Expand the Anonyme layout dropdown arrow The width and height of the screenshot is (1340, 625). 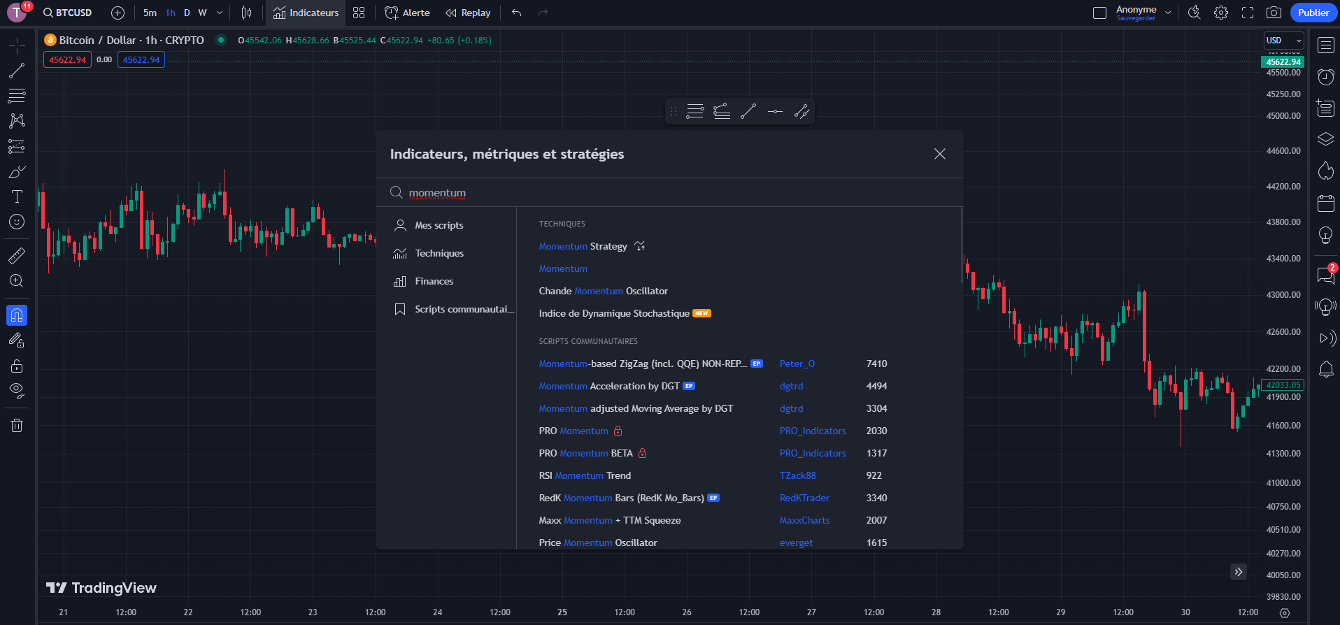point(1168,13)
